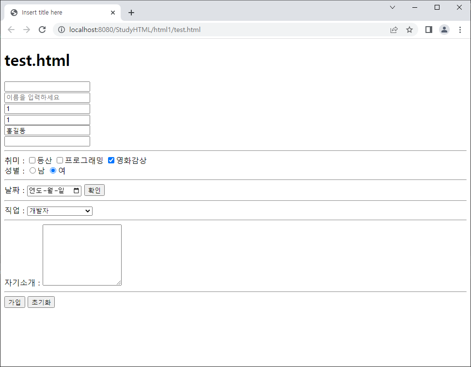
Task: Click the 연도 part of date field
Action: coord(35,191)
